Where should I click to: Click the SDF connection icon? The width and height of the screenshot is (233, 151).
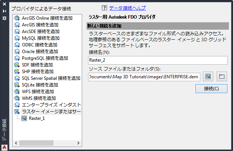pyautogui.click(x=17, y=65)
